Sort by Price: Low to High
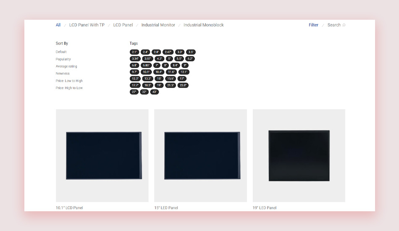 pos(69,81)
